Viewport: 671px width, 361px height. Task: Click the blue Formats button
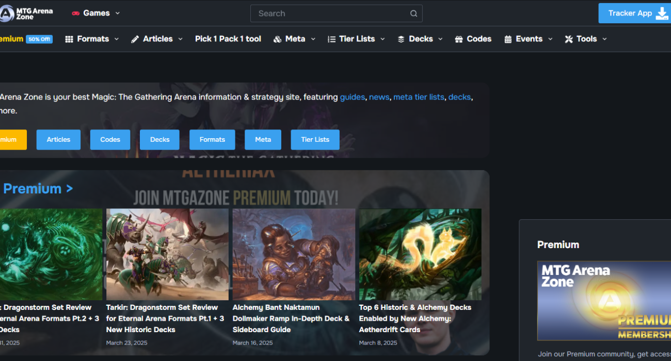pyautogui.click(x=212, y=140)
